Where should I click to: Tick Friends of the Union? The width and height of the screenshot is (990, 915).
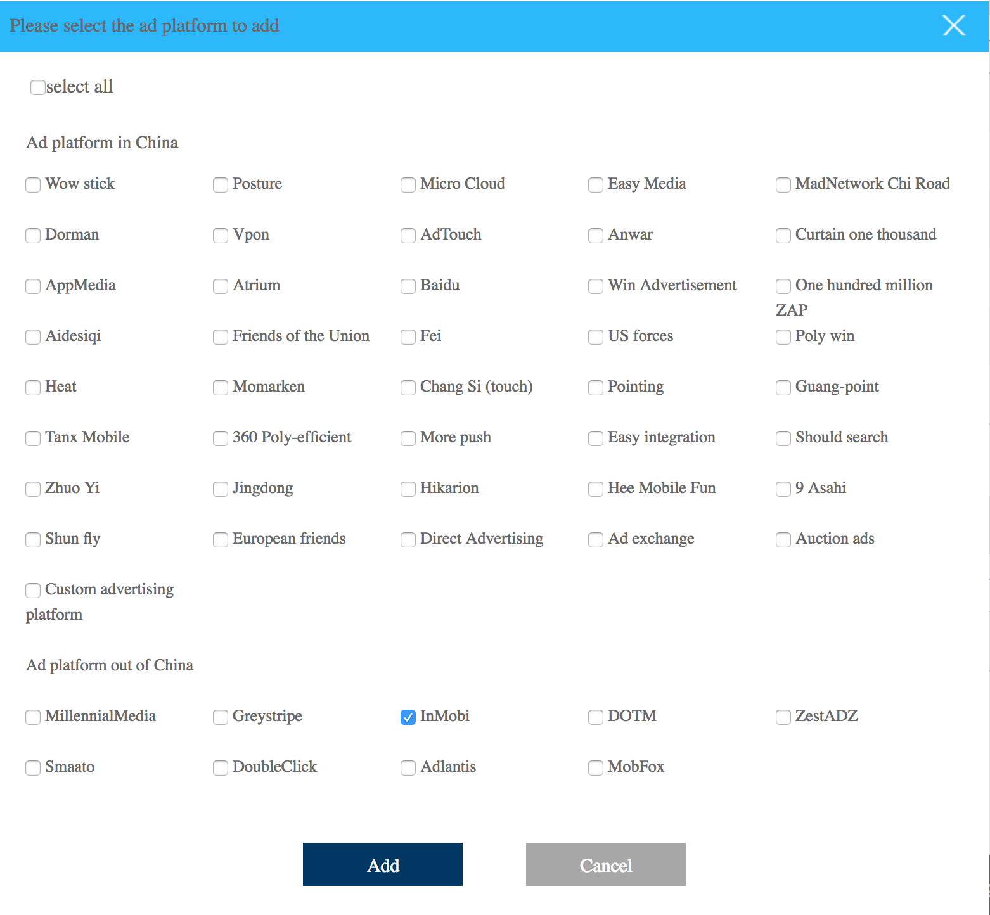point(221,337)
